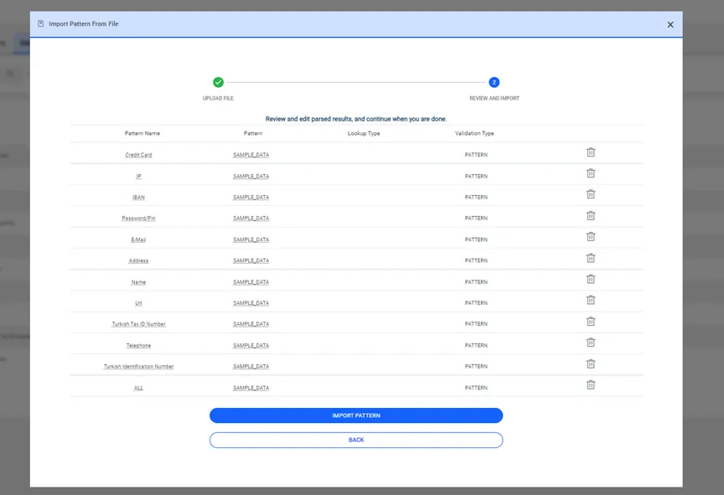Select PATTERN validation type for ALL row
The image size is (724, 495).
point(476,388)
